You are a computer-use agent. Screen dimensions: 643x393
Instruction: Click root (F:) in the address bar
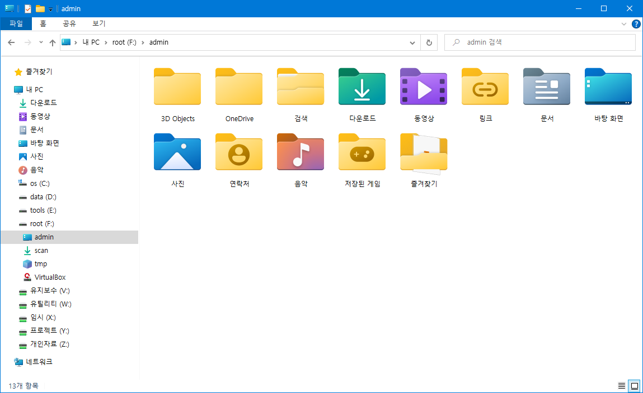tap(124, 42)
